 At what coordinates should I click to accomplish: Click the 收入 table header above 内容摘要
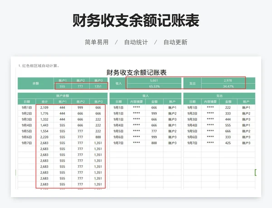tap(146, 96)
